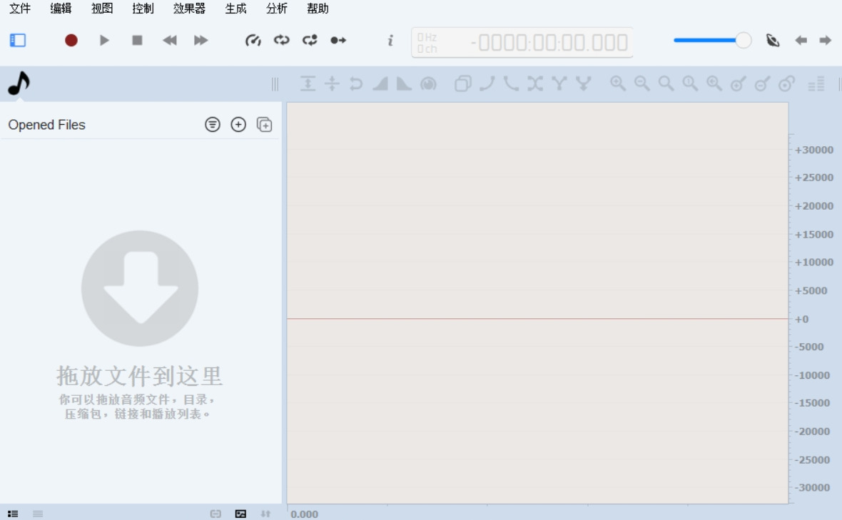
Task: Click the Opened Files header label
Action: point(46,125)
